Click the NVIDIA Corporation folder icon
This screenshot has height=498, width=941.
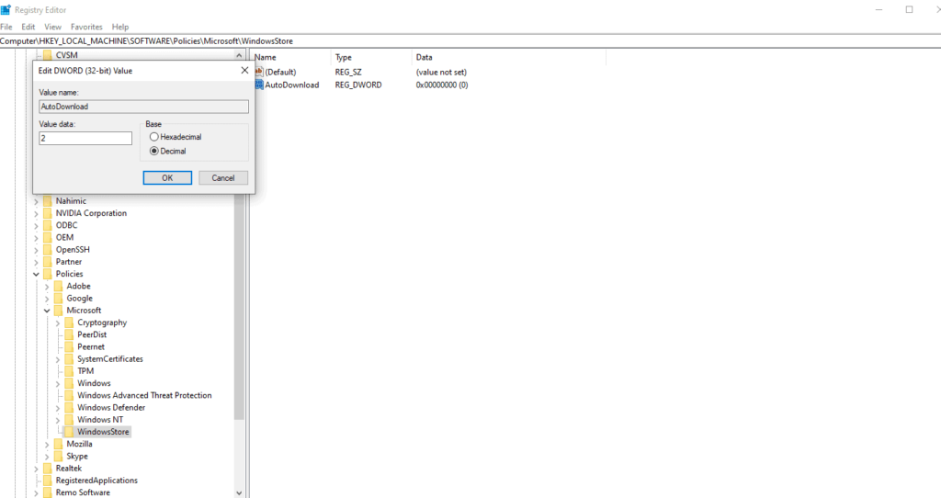coord(48,213)
